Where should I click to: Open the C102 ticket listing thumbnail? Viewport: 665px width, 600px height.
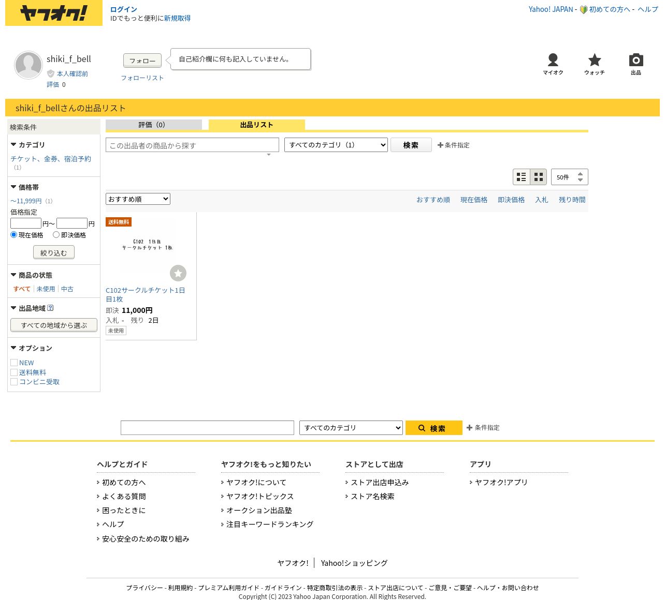coord(148,245)
